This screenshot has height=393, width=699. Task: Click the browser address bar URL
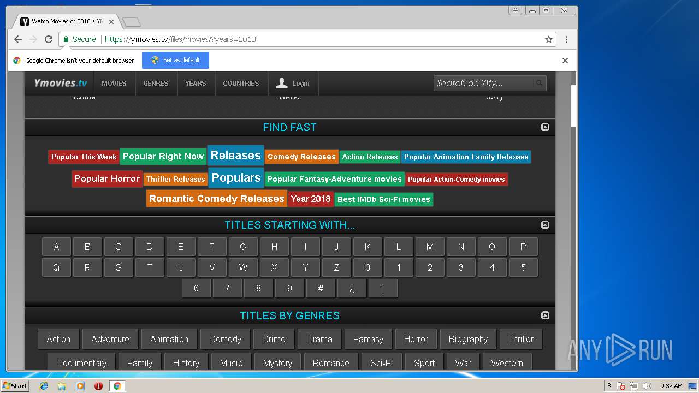point(180,39)
